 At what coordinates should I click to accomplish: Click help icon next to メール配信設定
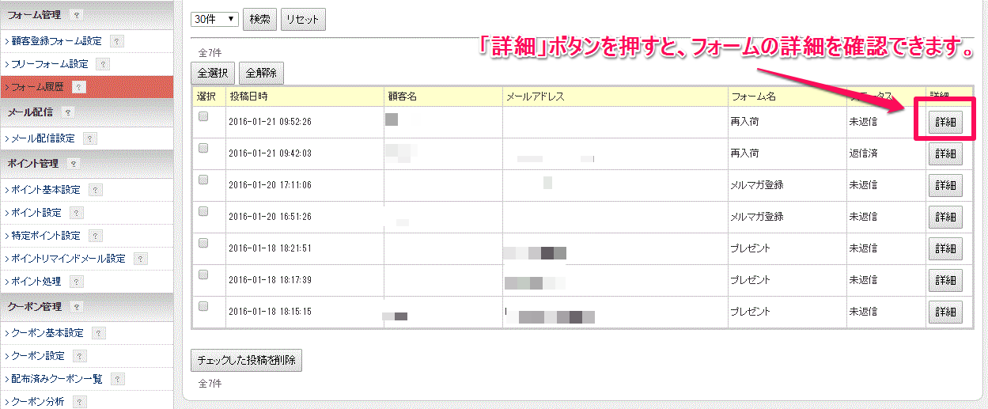click(x=89, y=138)
